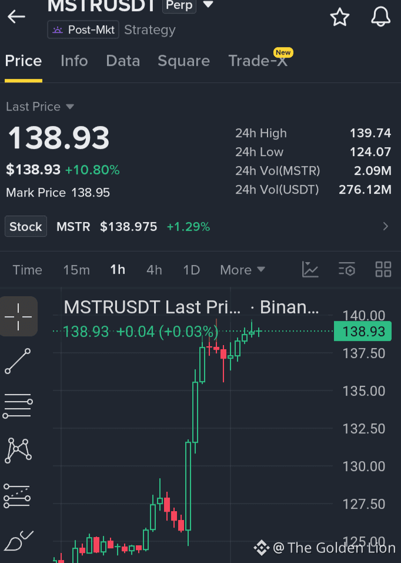
Task: Select the XABCD pattern tool
Action: 18,451
